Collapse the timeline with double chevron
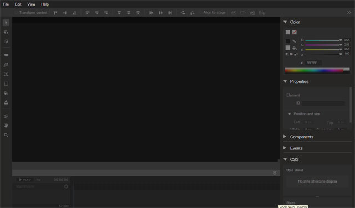This screenshot has width=355, height=208. [x=275, y=173]
